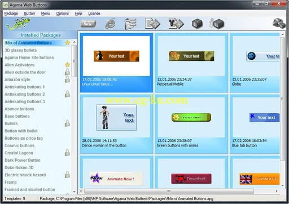Screen dimensions: 289x204
Task: Select the Linux penguin button template
Action: [x=116, y=63]
